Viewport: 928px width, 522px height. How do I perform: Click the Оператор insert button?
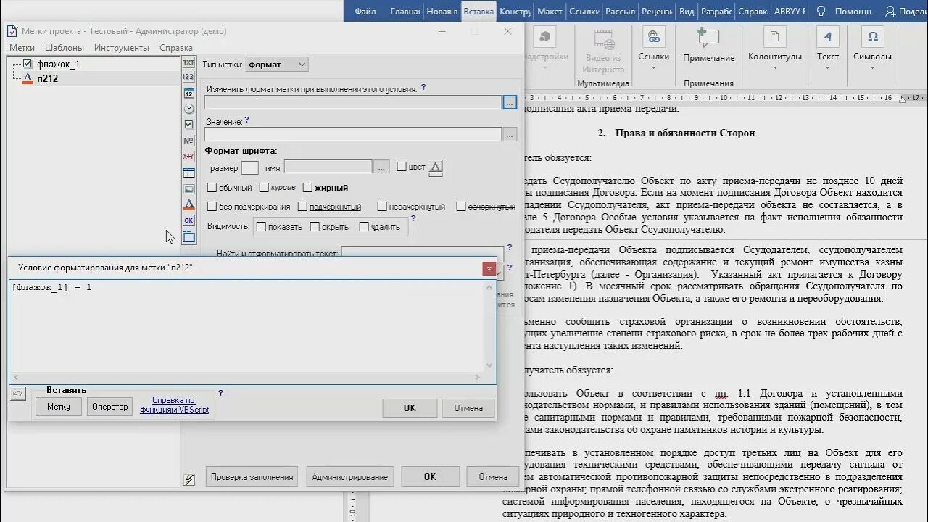coord(110,407)
